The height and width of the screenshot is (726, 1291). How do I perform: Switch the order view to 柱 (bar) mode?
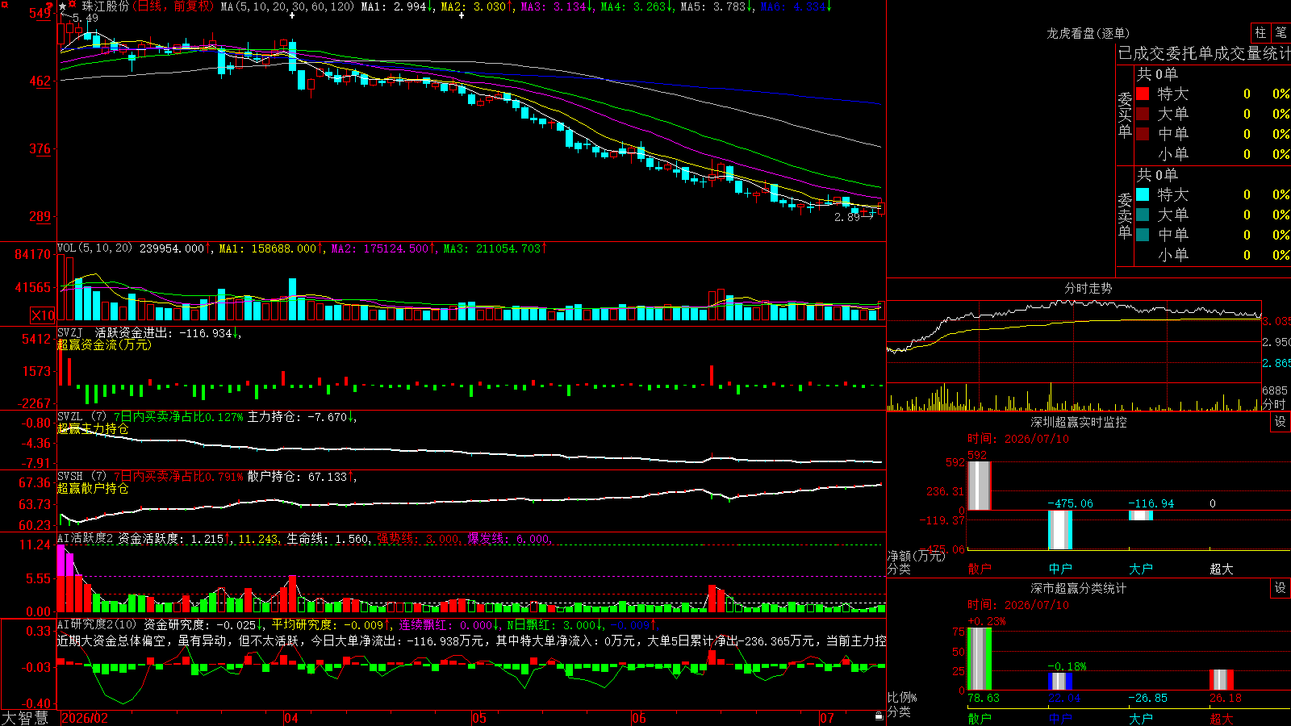[x=1260, y=32]
